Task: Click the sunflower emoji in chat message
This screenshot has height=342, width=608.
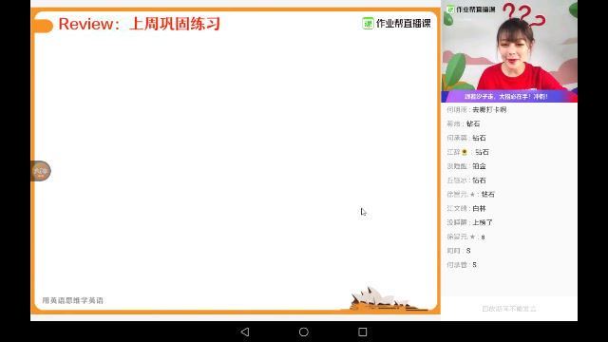Action: tap(465, 152)
